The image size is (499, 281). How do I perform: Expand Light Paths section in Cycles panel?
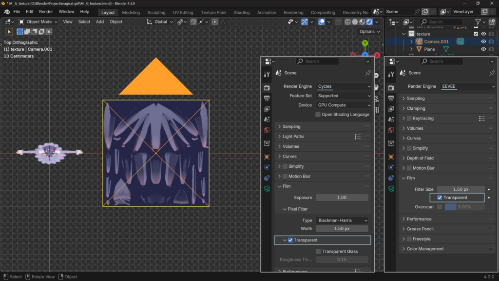click(x=293, y=137)
